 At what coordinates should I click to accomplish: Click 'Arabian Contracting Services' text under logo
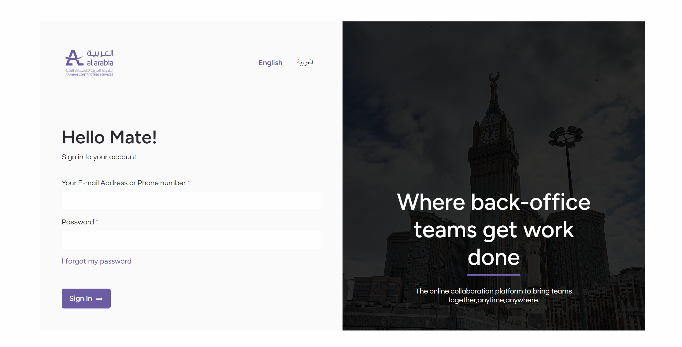coord(89,75)
